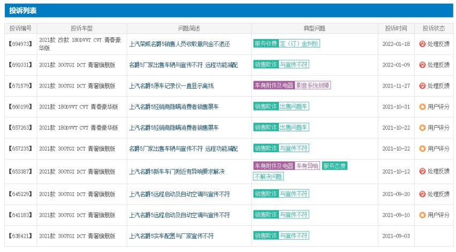Click 车身附件及电器 tag in row 671579

(x=274, y=85)
